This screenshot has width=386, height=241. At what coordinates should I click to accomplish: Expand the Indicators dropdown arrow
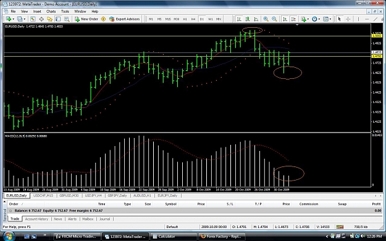pos(308,19)
